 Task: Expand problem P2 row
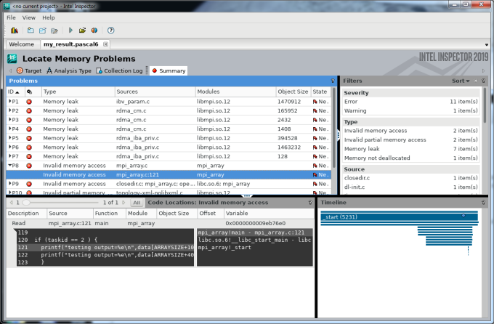coord(9,110)
